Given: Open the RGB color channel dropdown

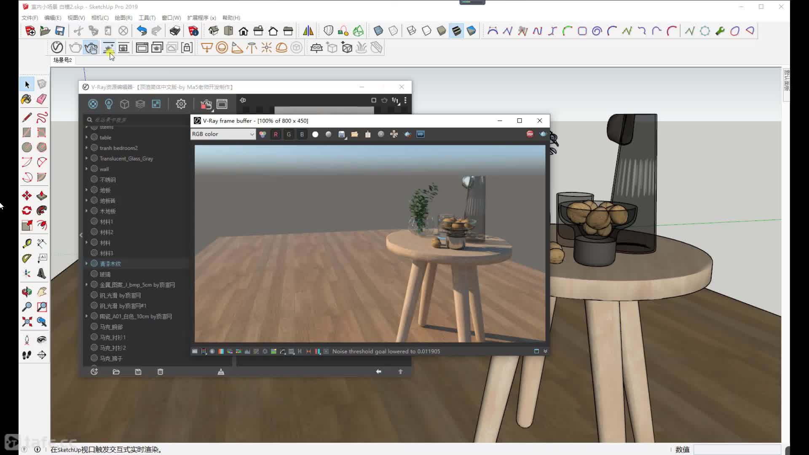Looking at the screenshot, I should click(x=223, y=134).
